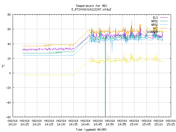Click the x-axis tick label 14:20

point(37,124)
